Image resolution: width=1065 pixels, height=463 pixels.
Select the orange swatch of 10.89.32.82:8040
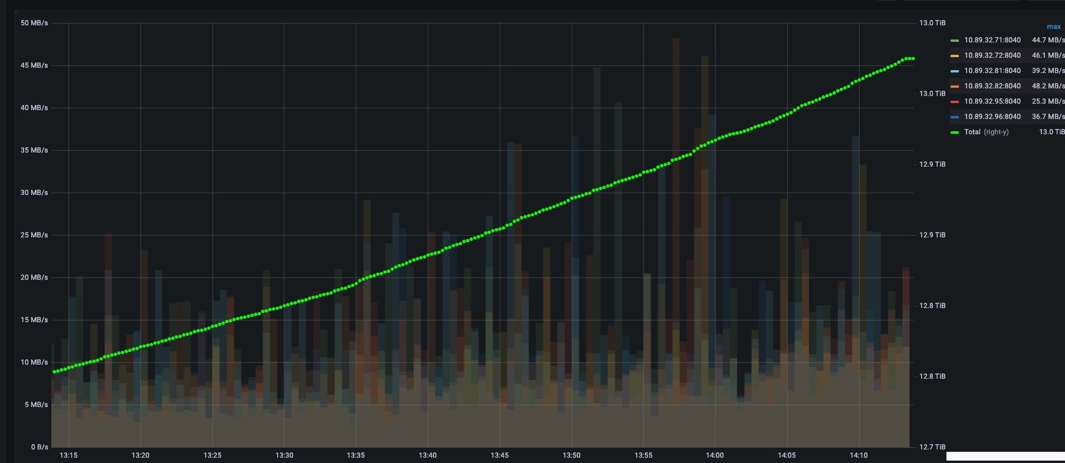point(954,87)
